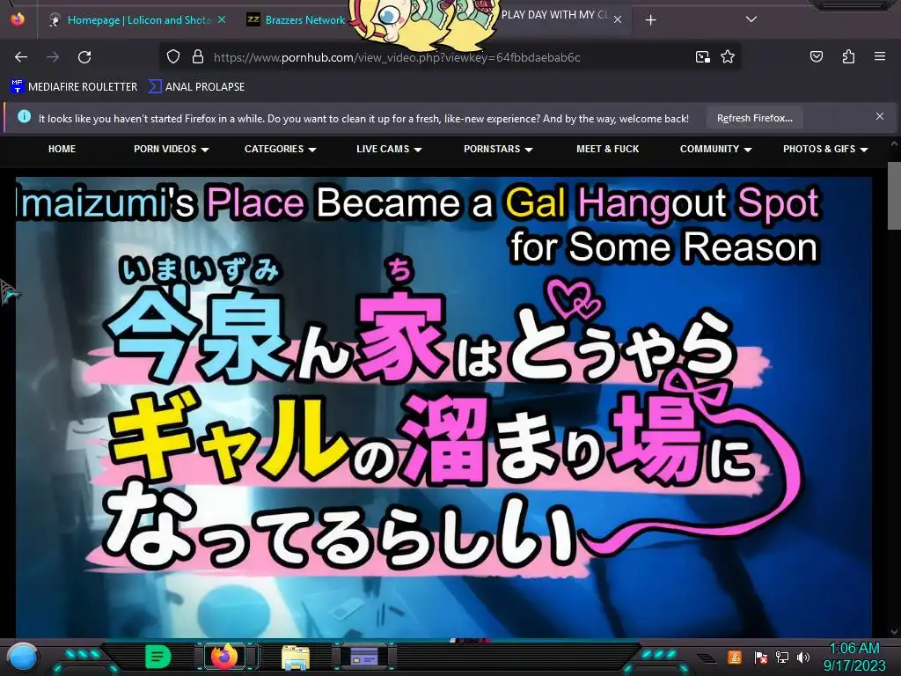Click the info icon in notification bar
This screenshot has height=676, width=901.
coord(24,117)
